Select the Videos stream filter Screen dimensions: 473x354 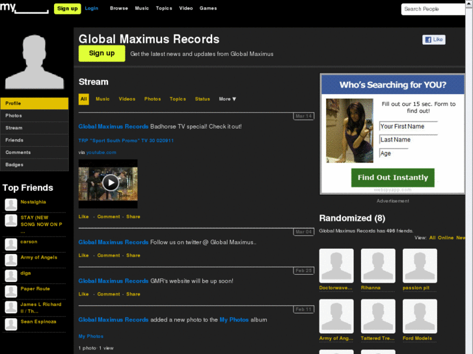point(127,99)
